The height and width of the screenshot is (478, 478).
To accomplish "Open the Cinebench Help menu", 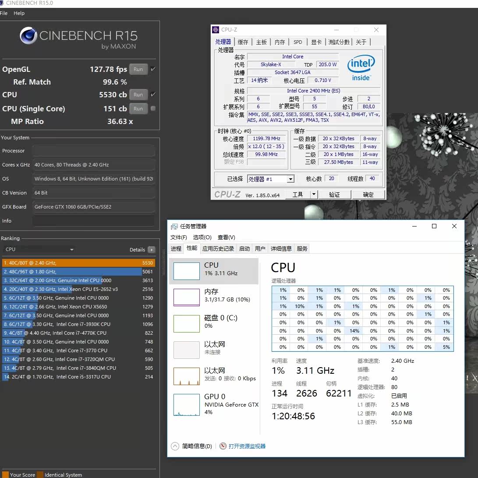I will 19,13.
